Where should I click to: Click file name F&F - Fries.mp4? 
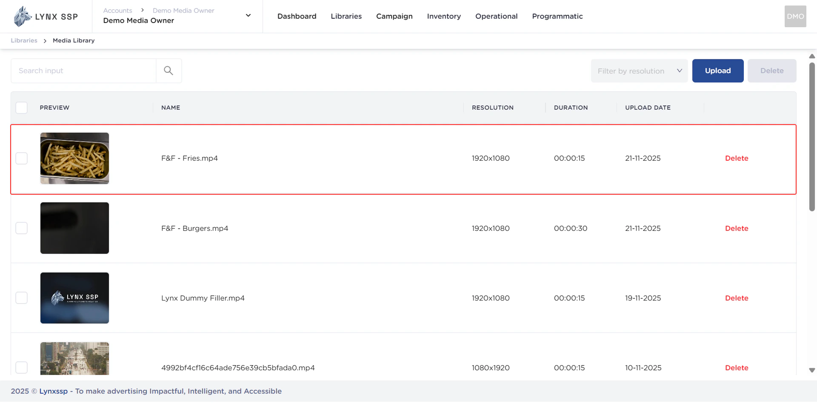[x=189, y=158]
